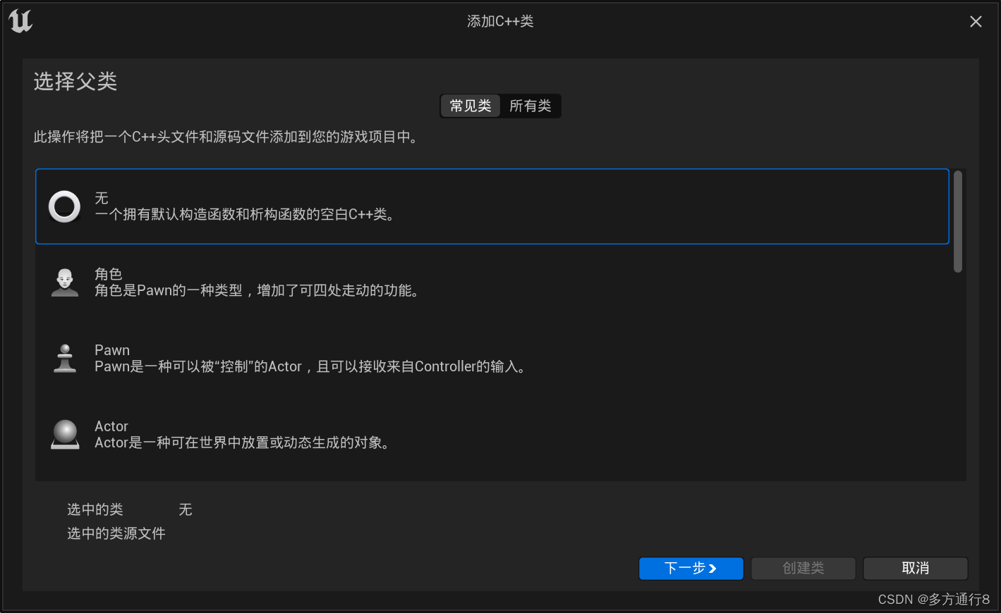1001x613 pixels.
Task: Click the disabled 创建类 button
Action: (803, 568)
